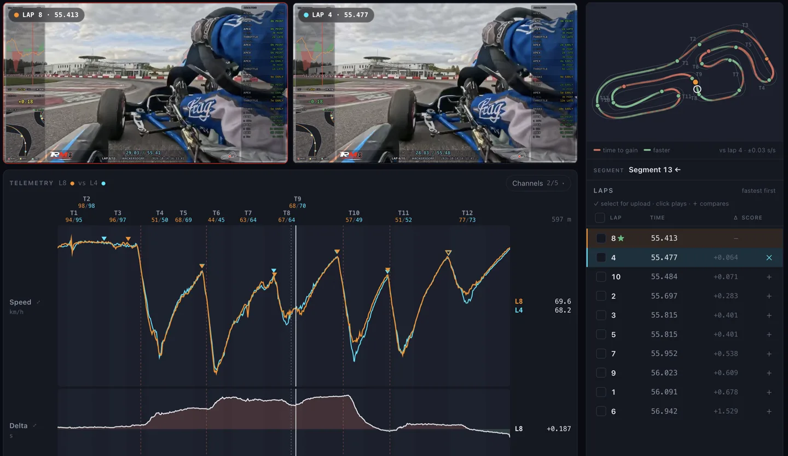788x456 pixels.
Task: Click the 'fastest first' sort label
Action: [x=758, y=191]
